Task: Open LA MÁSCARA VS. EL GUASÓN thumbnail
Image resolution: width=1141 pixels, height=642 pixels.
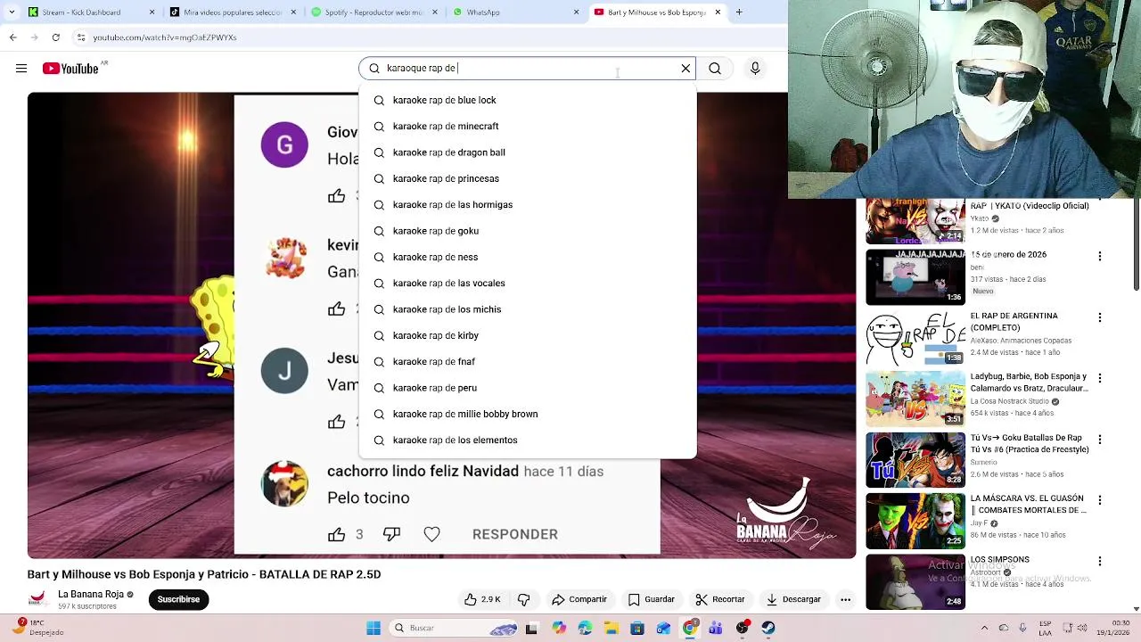Action: click(915, 521)
